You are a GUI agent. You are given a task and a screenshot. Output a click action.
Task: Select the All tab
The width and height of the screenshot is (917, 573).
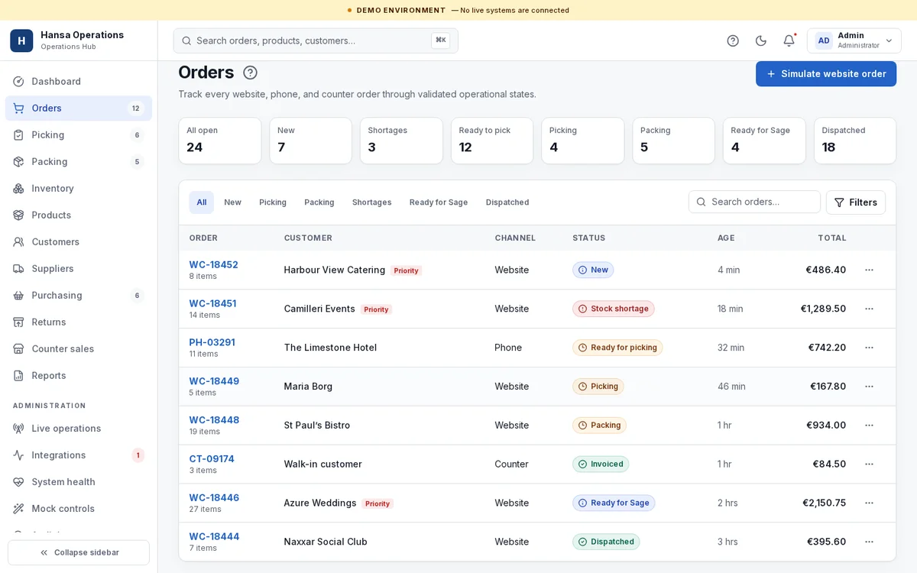click(202, 202)
